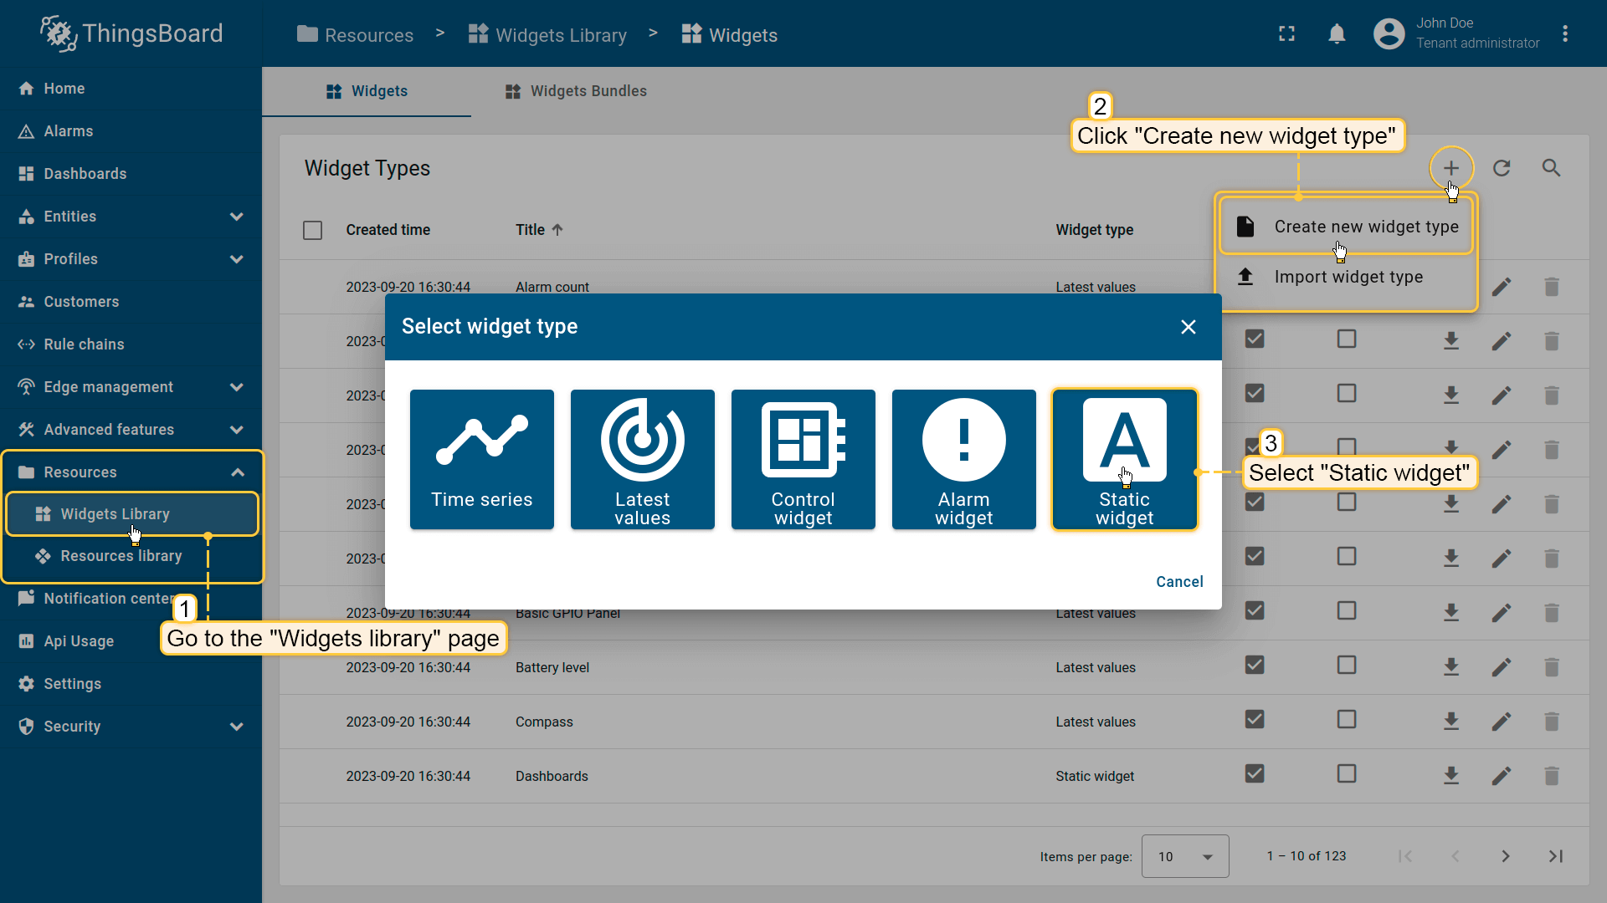Expand the Entities sidebar section

[x=236, y=217]
